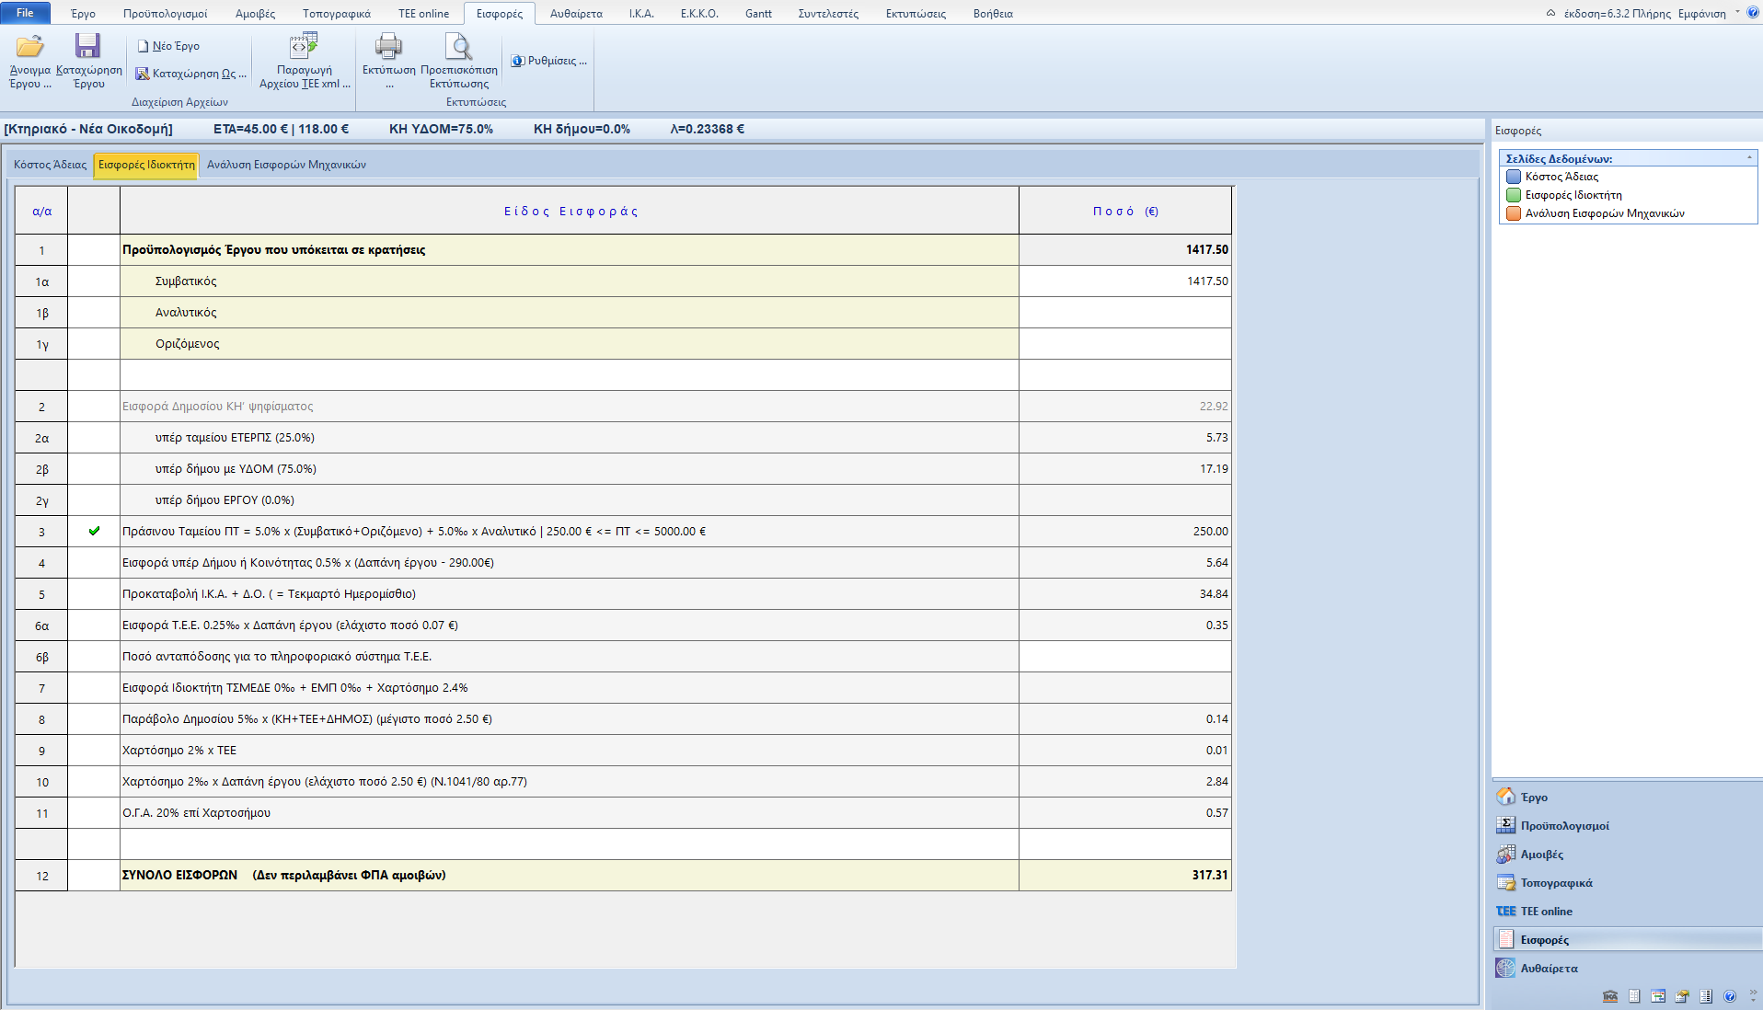
Task: Click the Άνοιγμα Έργου folder icon
Action: pyautogui.click(x=29, y=47)
